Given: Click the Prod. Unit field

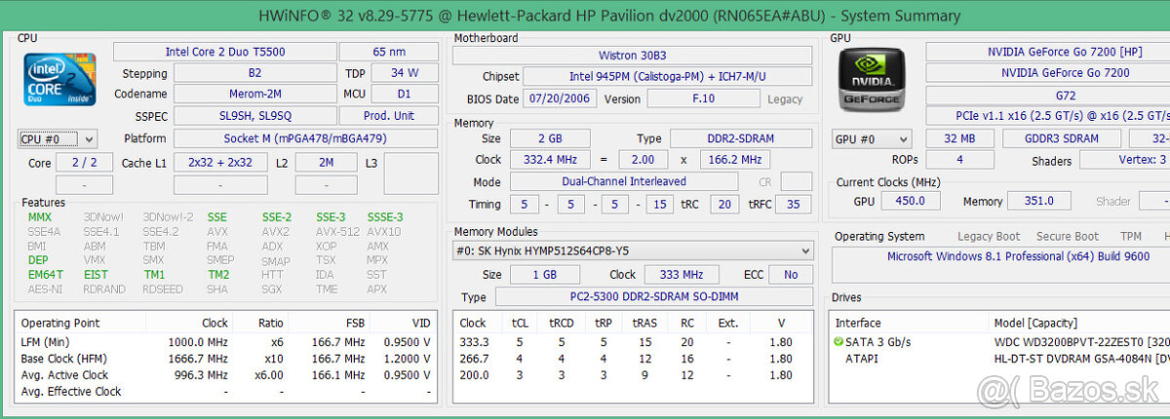Looking at the screenshot, I should [389, 116].
